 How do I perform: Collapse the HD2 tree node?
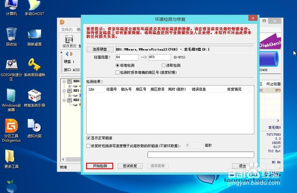[64, 100]
